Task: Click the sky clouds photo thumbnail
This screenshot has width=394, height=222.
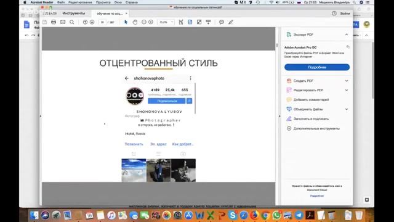Action: [x=134, y=170]
